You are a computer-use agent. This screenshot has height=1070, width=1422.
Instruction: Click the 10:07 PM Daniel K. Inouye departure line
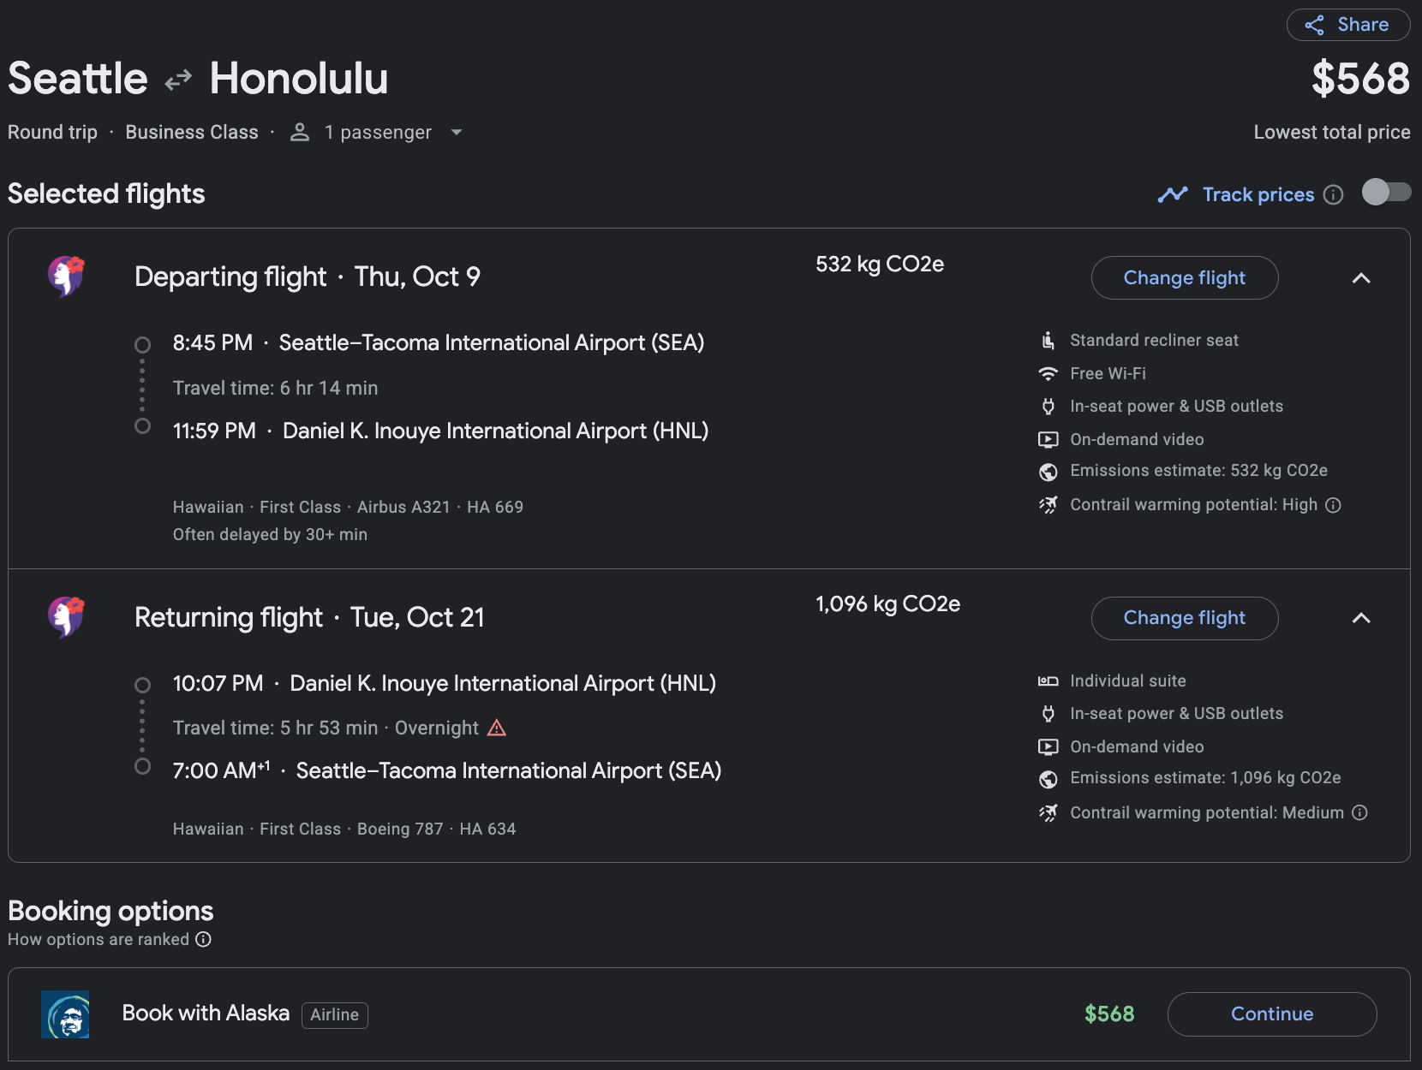(445, 684)
